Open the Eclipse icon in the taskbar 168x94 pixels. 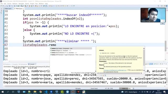[x=73, y=92]
